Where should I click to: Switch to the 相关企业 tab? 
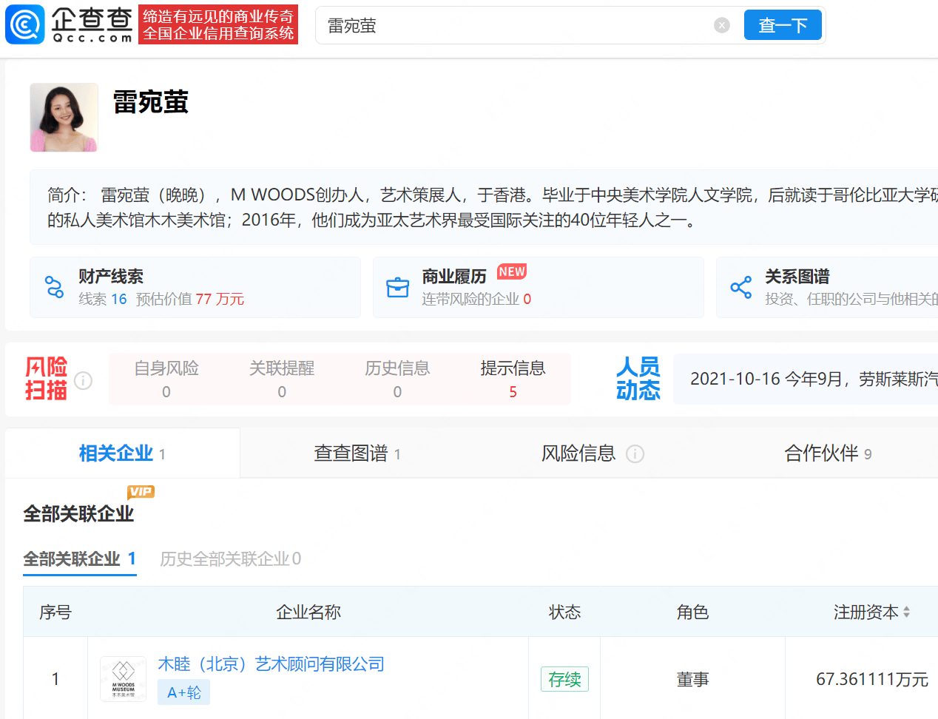point(122,453)
